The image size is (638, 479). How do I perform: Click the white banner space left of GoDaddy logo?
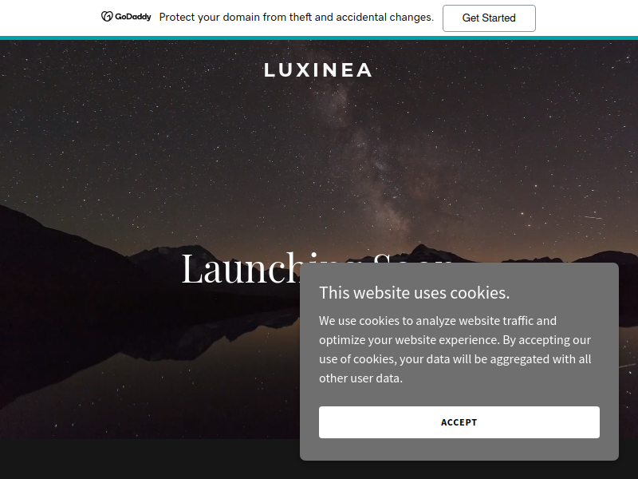pyautogui.click(x=49, y=18)
